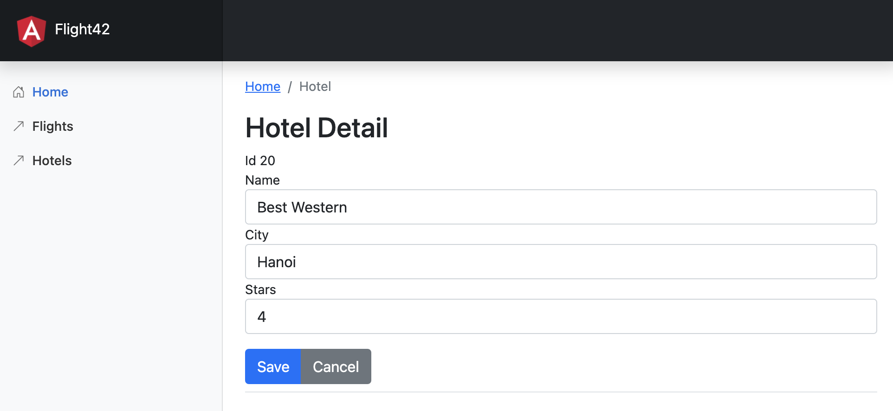Click the Stars field label
Image resolution: width=893 pixels, height=411 pixels.
click(x=260, y=289)
